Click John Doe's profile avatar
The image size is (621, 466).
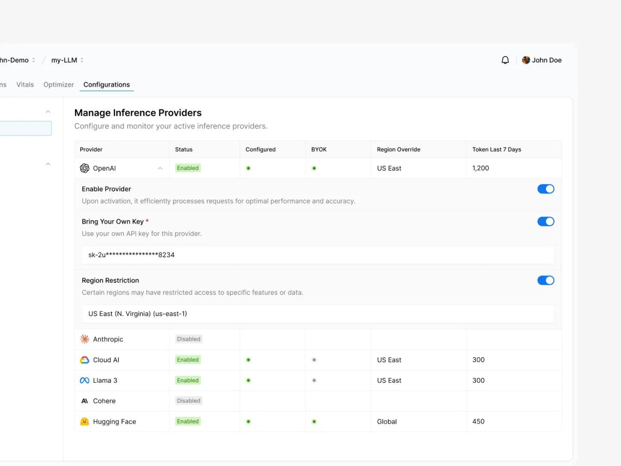click(526, 60)
